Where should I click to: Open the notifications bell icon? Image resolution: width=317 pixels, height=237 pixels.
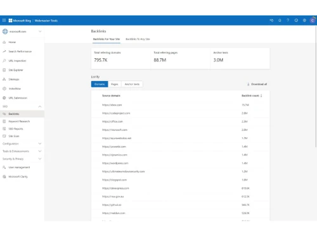point(280,20)
